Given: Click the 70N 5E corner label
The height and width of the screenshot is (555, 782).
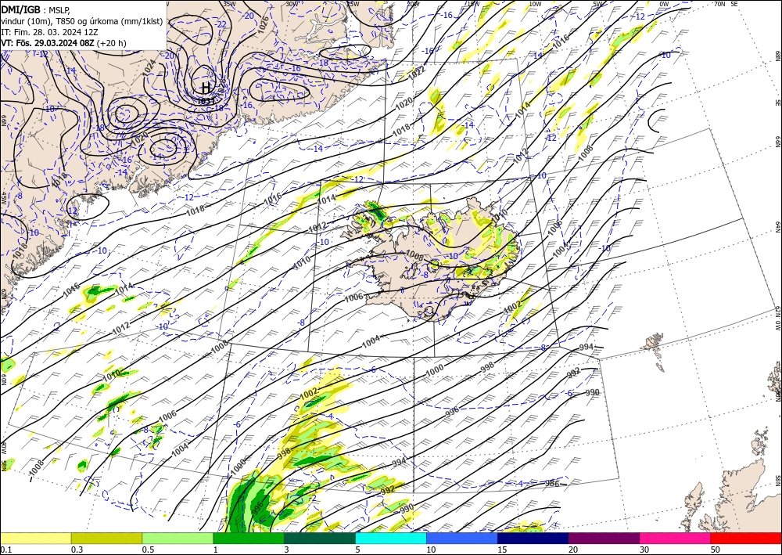Looking at the screenshot, I should 726,4.
